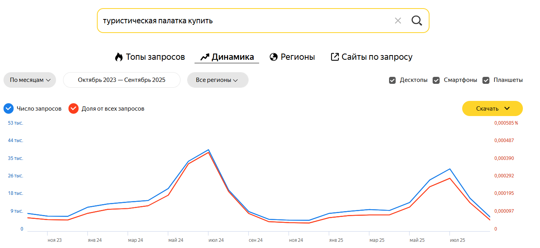Switch to the Динамика tab

[x=227, y=57]
